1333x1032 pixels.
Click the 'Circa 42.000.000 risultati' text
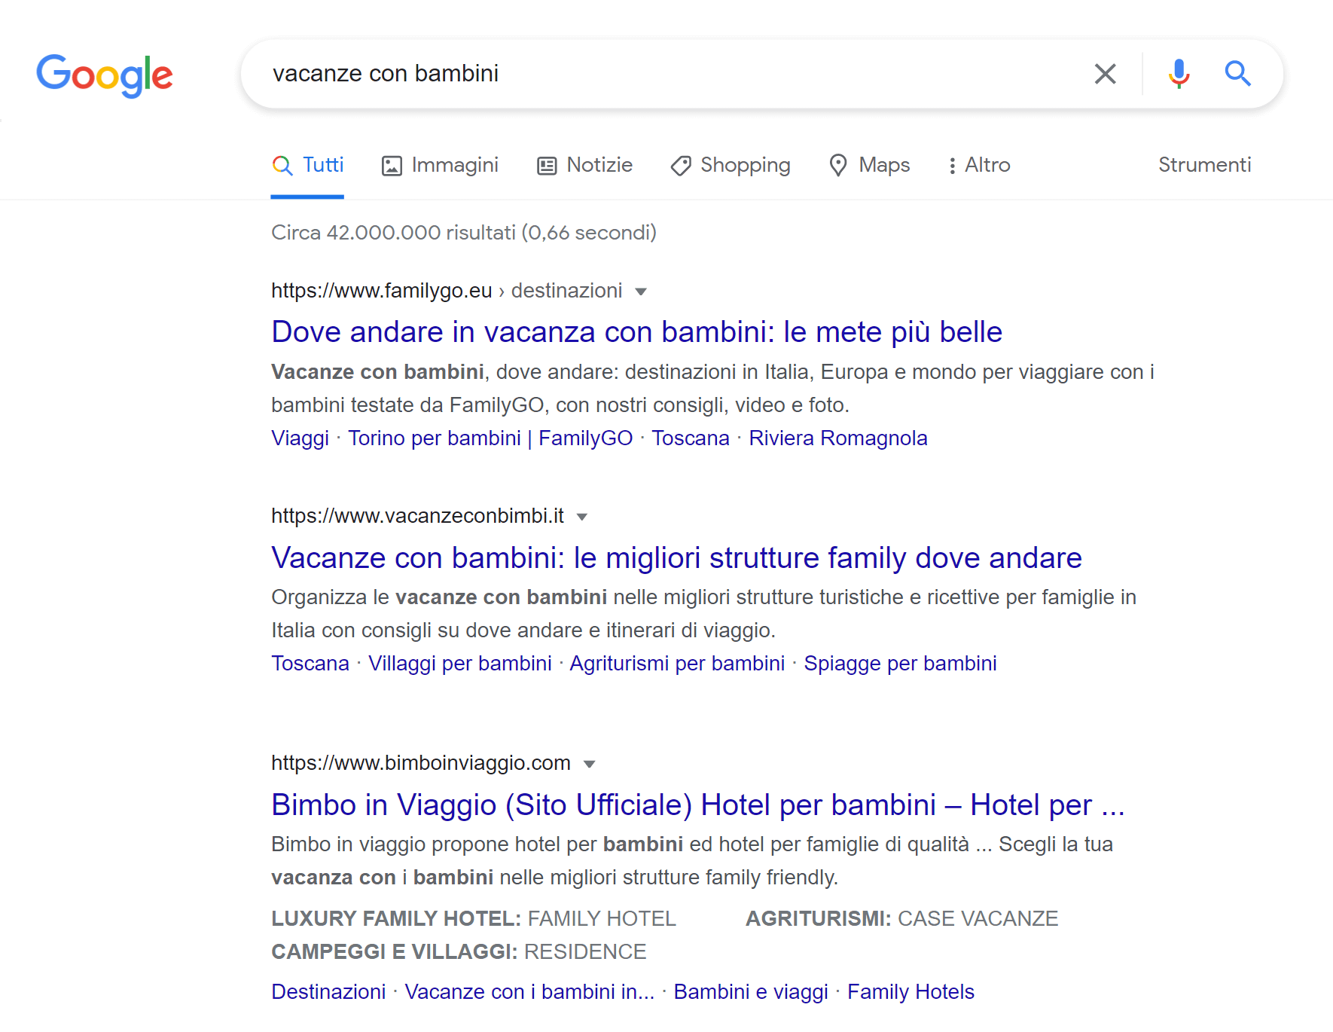pos(394,233)
